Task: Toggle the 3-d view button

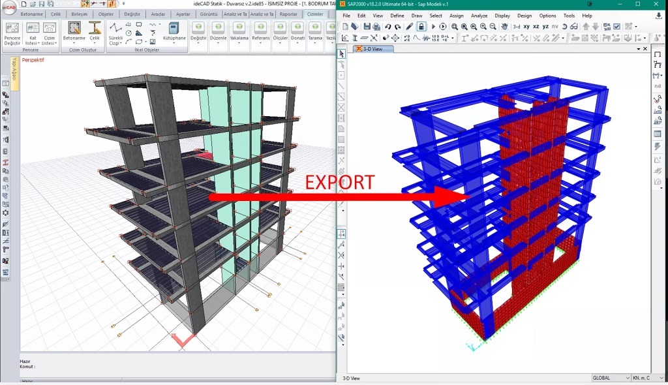Action: point(516,27)
